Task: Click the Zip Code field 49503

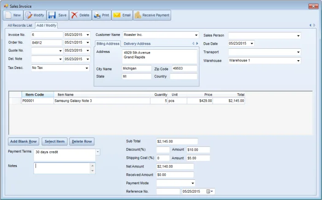Action: click(x=184, y=69)
